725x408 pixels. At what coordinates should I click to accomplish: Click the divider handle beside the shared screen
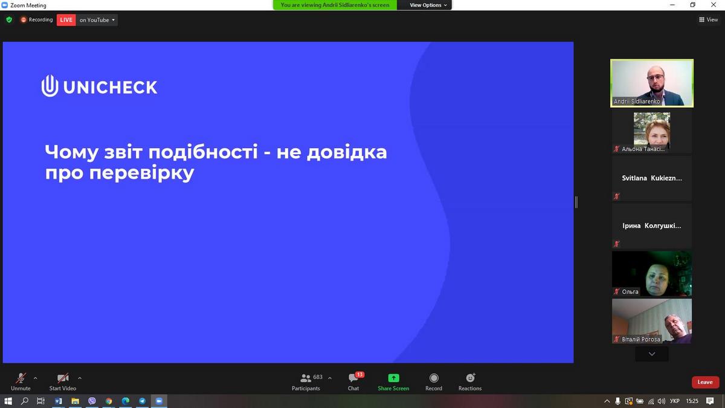tap(576, 202)
